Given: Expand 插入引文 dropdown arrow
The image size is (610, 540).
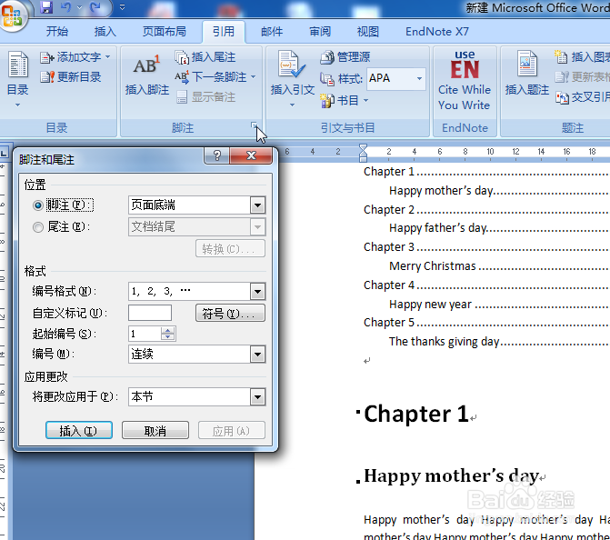Looking at the screenshot, I should click(x=292, y=105).
